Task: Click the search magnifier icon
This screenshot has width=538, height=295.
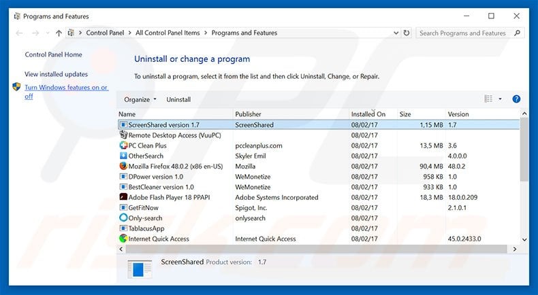Action: click(517, 33)
